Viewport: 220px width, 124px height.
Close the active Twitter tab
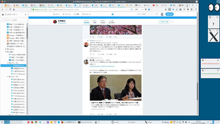(x=80, y=5)
